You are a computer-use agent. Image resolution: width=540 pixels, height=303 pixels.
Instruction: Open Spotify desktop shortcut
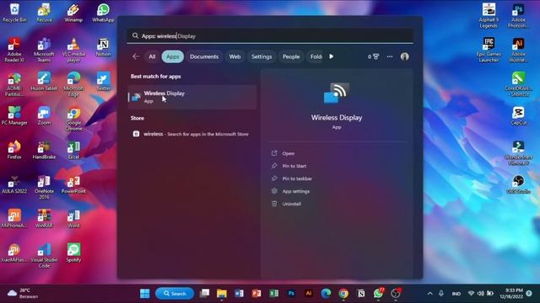coord(73,253)
